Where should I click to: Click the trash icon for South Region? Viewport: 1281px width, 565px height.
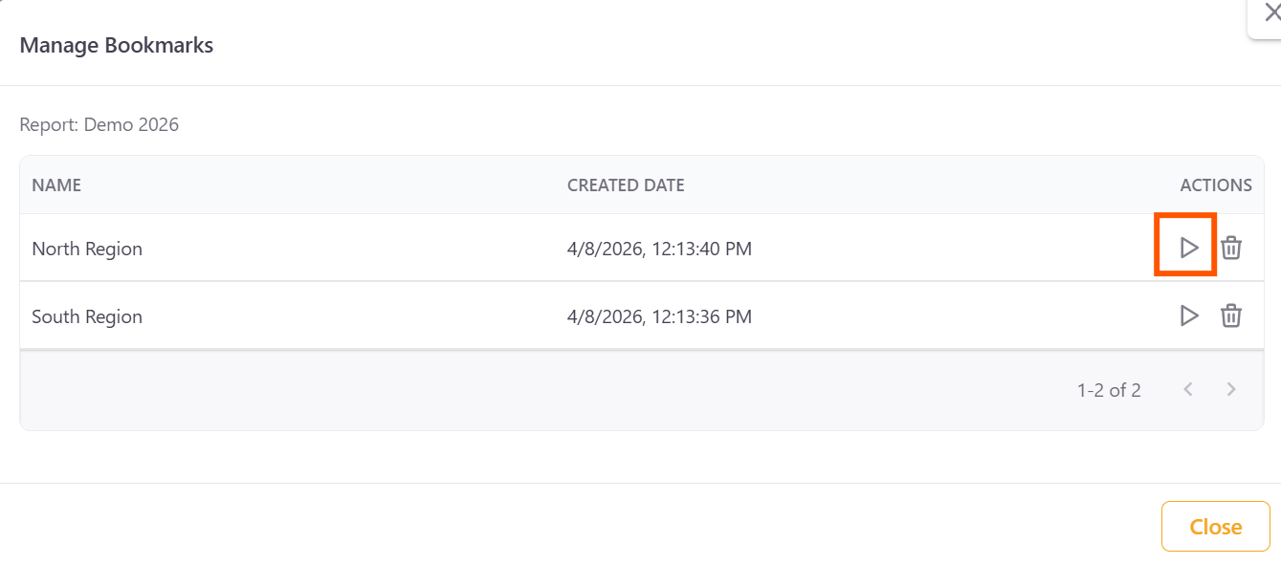click(1231, 315)
